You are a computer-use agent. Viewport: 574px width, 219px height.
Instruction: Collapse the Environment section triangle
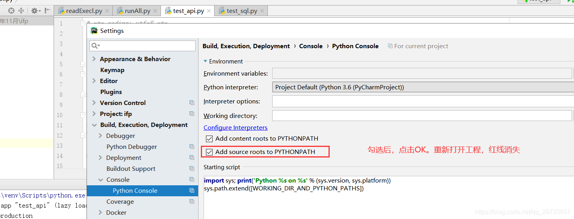[x=205, y=62]
